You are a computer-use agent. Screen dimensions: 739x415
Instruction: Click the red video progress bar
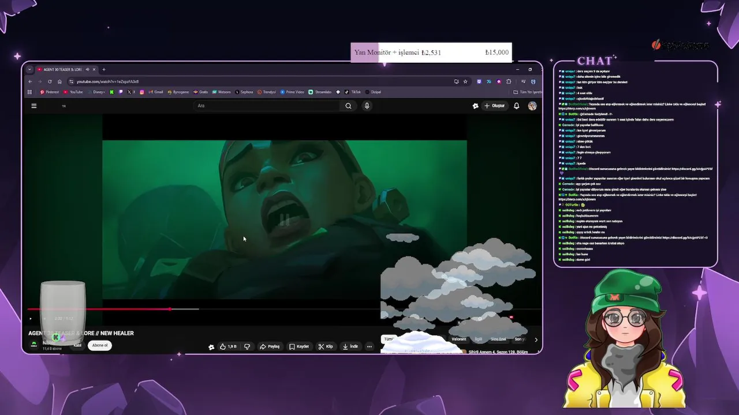pyautogui.click(x=98, y=310)
